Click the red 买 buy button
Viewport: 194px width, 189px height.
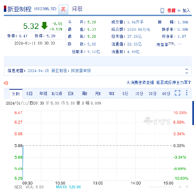click(63, 10)
